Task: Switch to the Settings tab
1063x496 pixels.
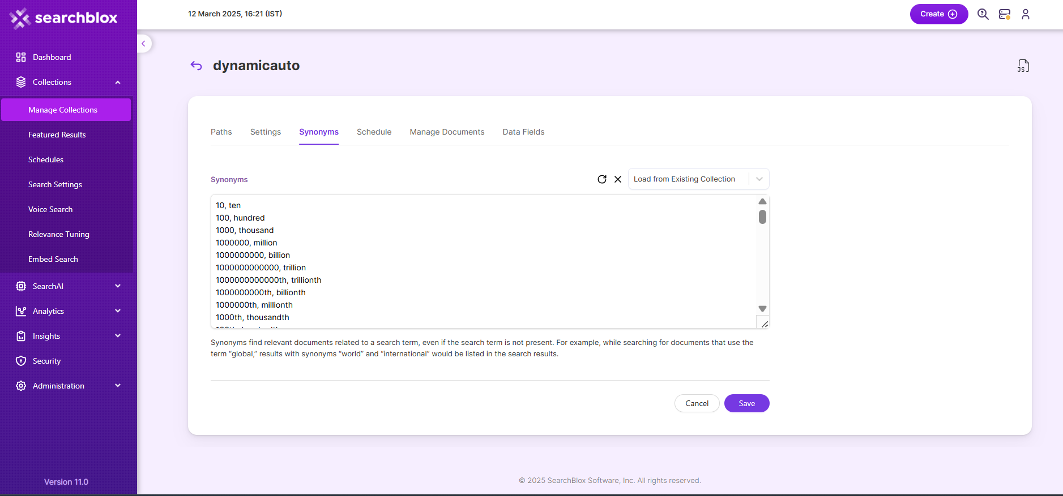Action: pos(266,132)
